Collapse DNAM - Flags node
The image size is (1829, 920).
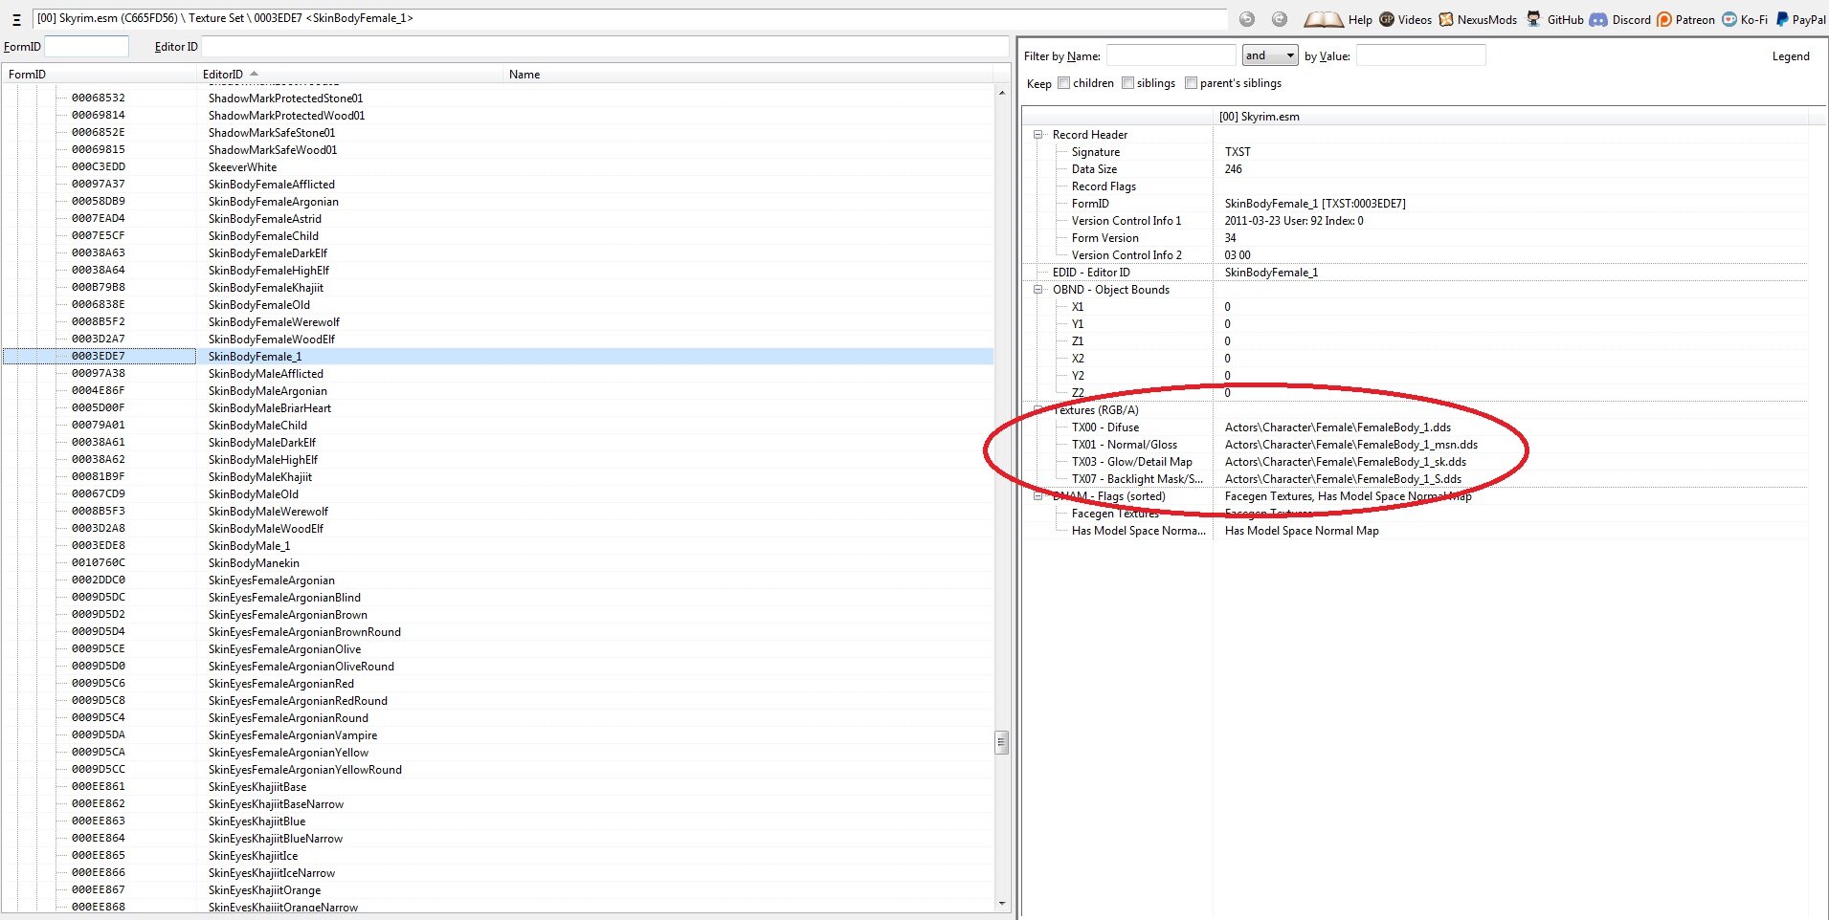click(1038, 496)
